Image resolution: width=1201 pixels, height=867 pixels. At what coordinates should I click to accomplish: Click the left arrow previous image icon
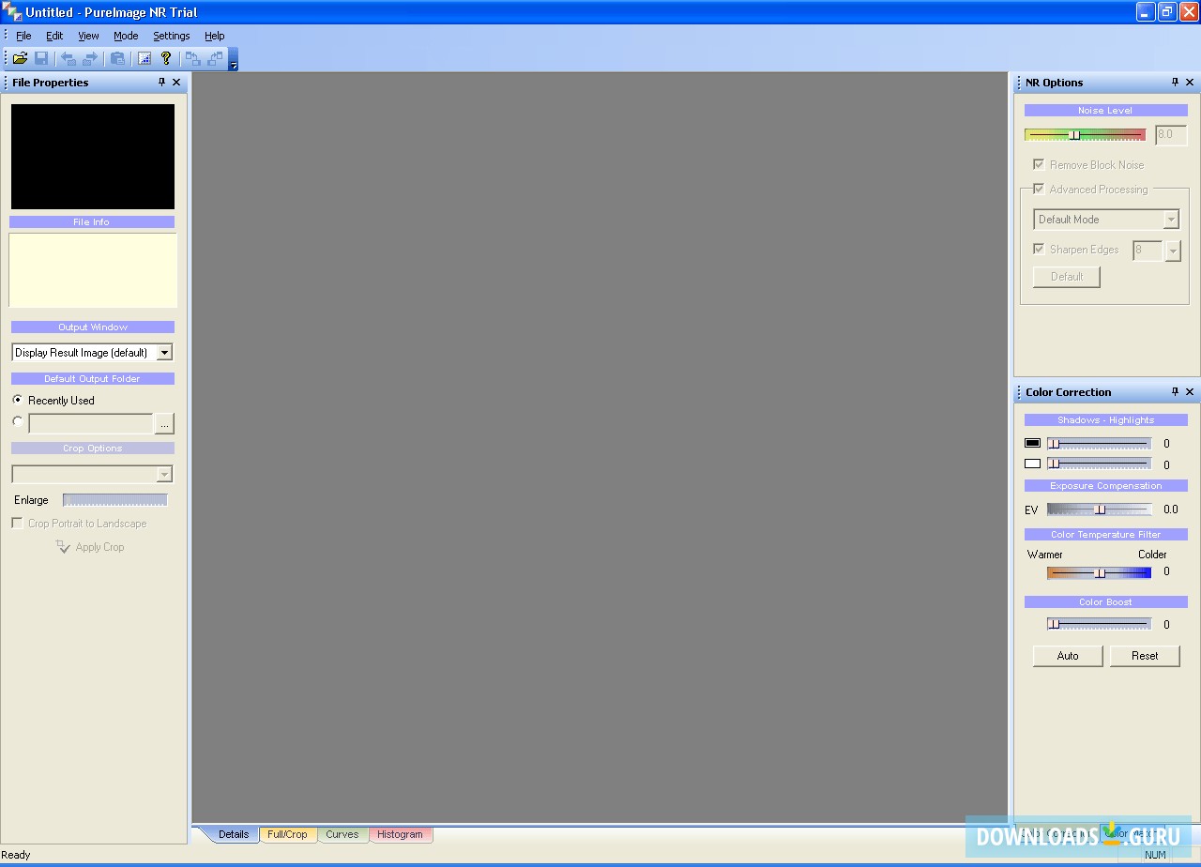(x=68, y=58)
